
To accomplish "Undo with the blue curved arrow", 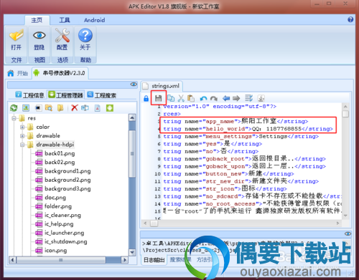I will coord(204,98).
